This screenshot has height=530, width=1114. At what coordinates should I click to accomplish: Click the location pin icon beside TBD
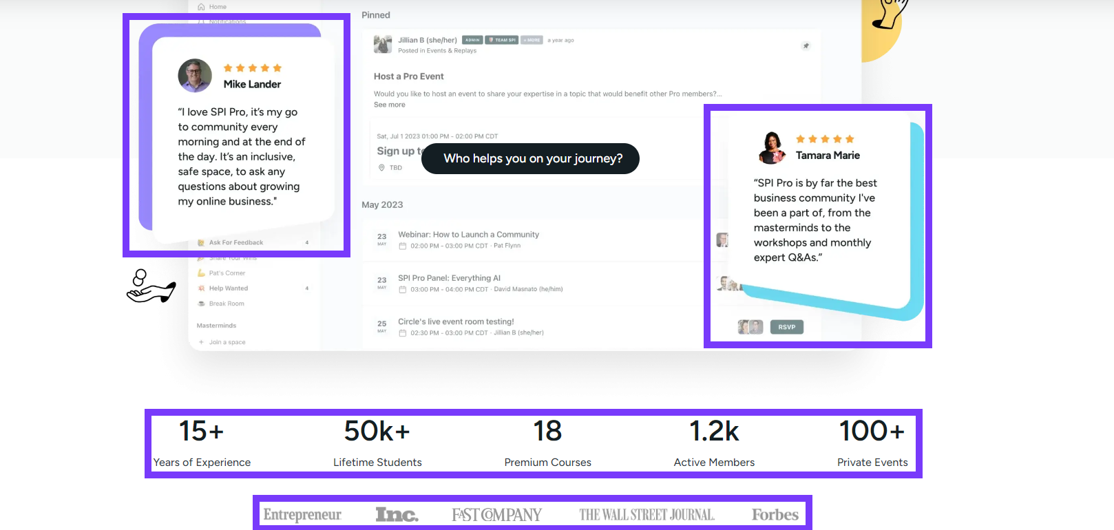(381, 168)
